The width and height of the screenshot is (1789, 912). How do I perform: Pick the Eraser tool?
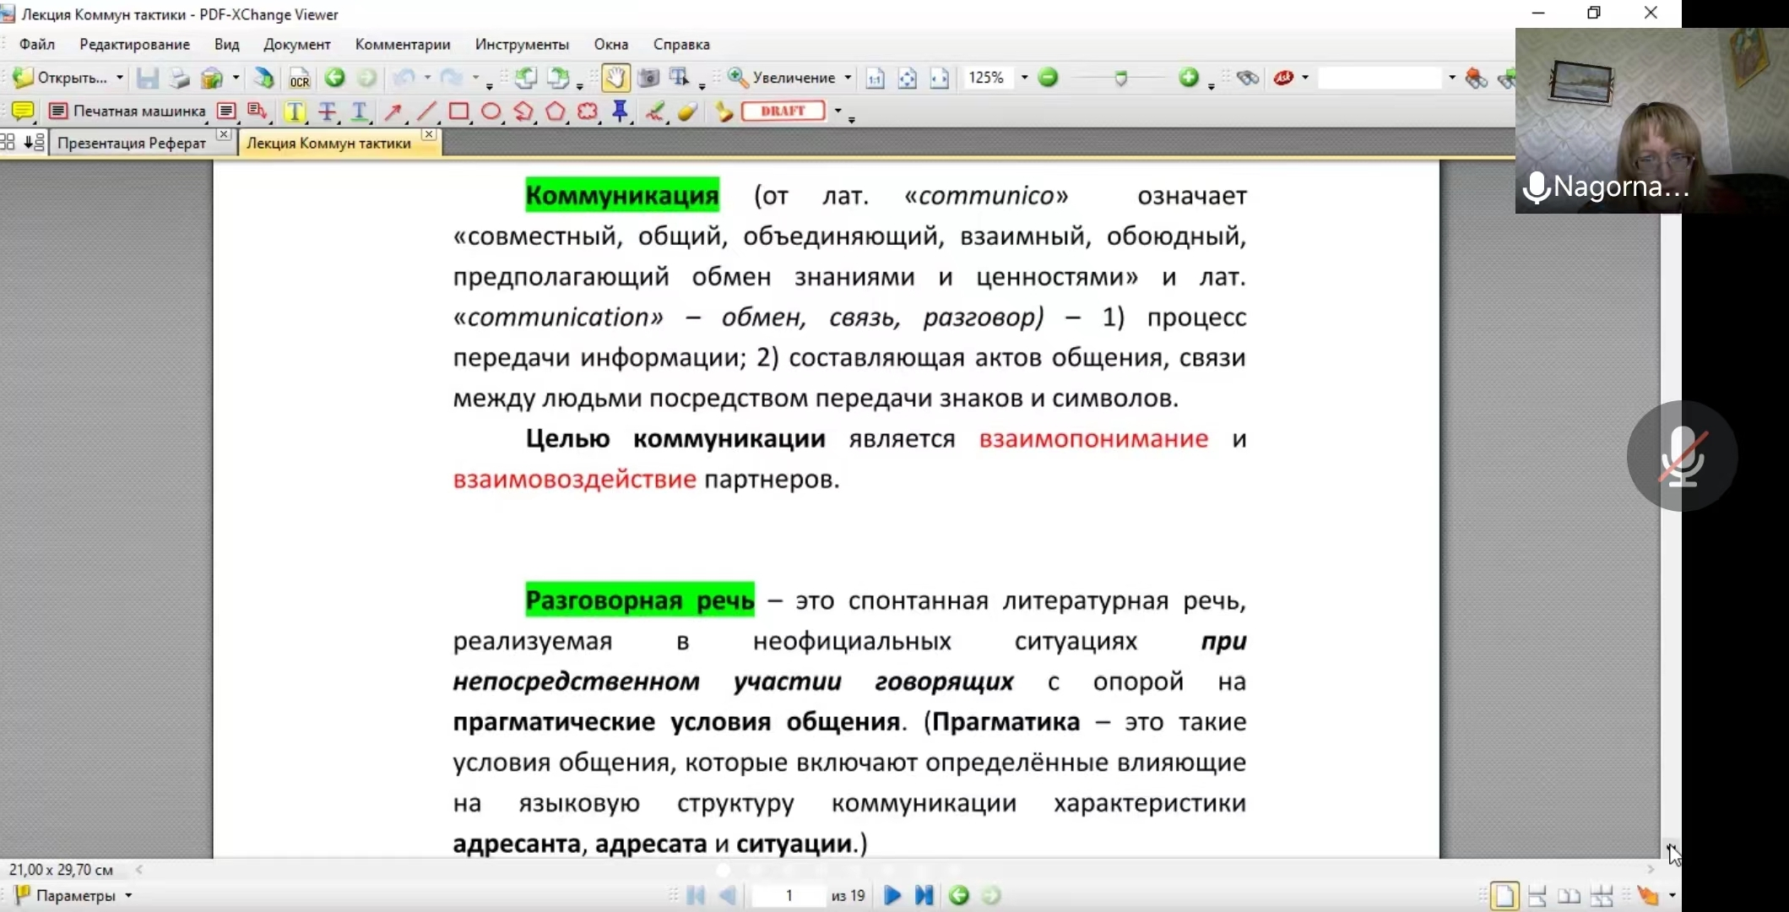point(687,111)
